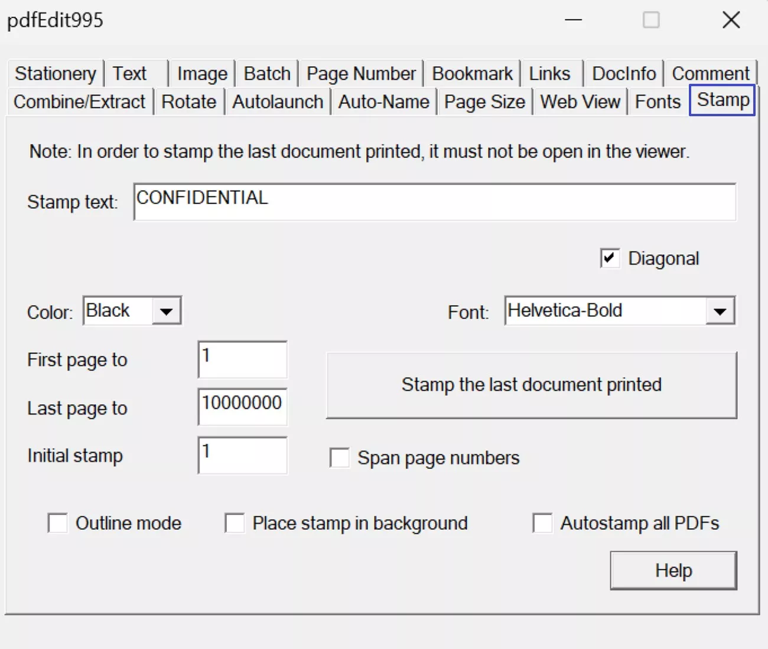
Task: Open the Help for stamp settings
Action: 673,570
